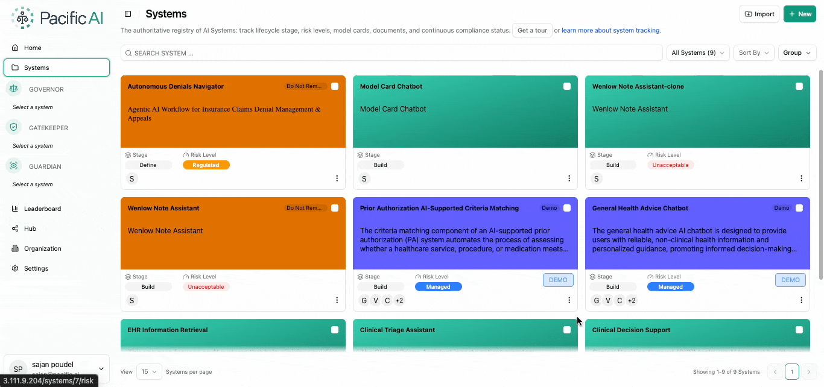Click the New system button
Image resolution: width=824 pixels, height=387 pixels.
coord(800,14)
